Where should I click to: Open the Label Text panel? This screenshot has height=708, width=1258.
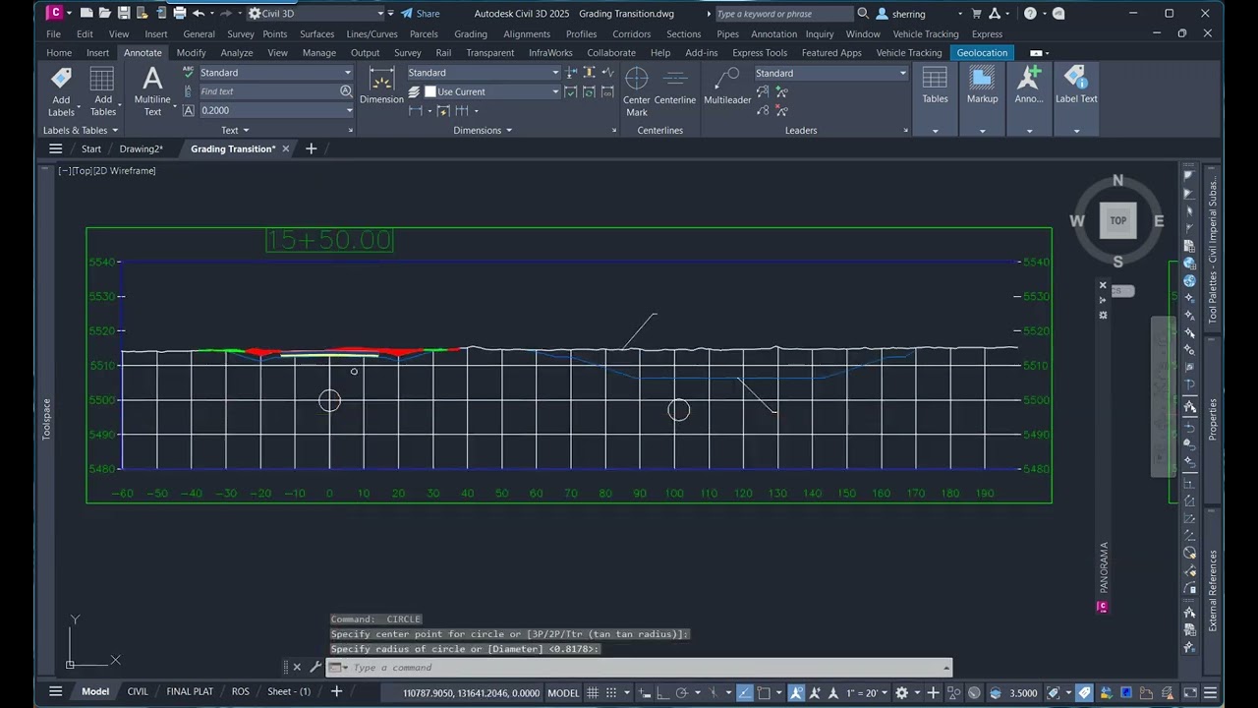[x=1076, y=98]
